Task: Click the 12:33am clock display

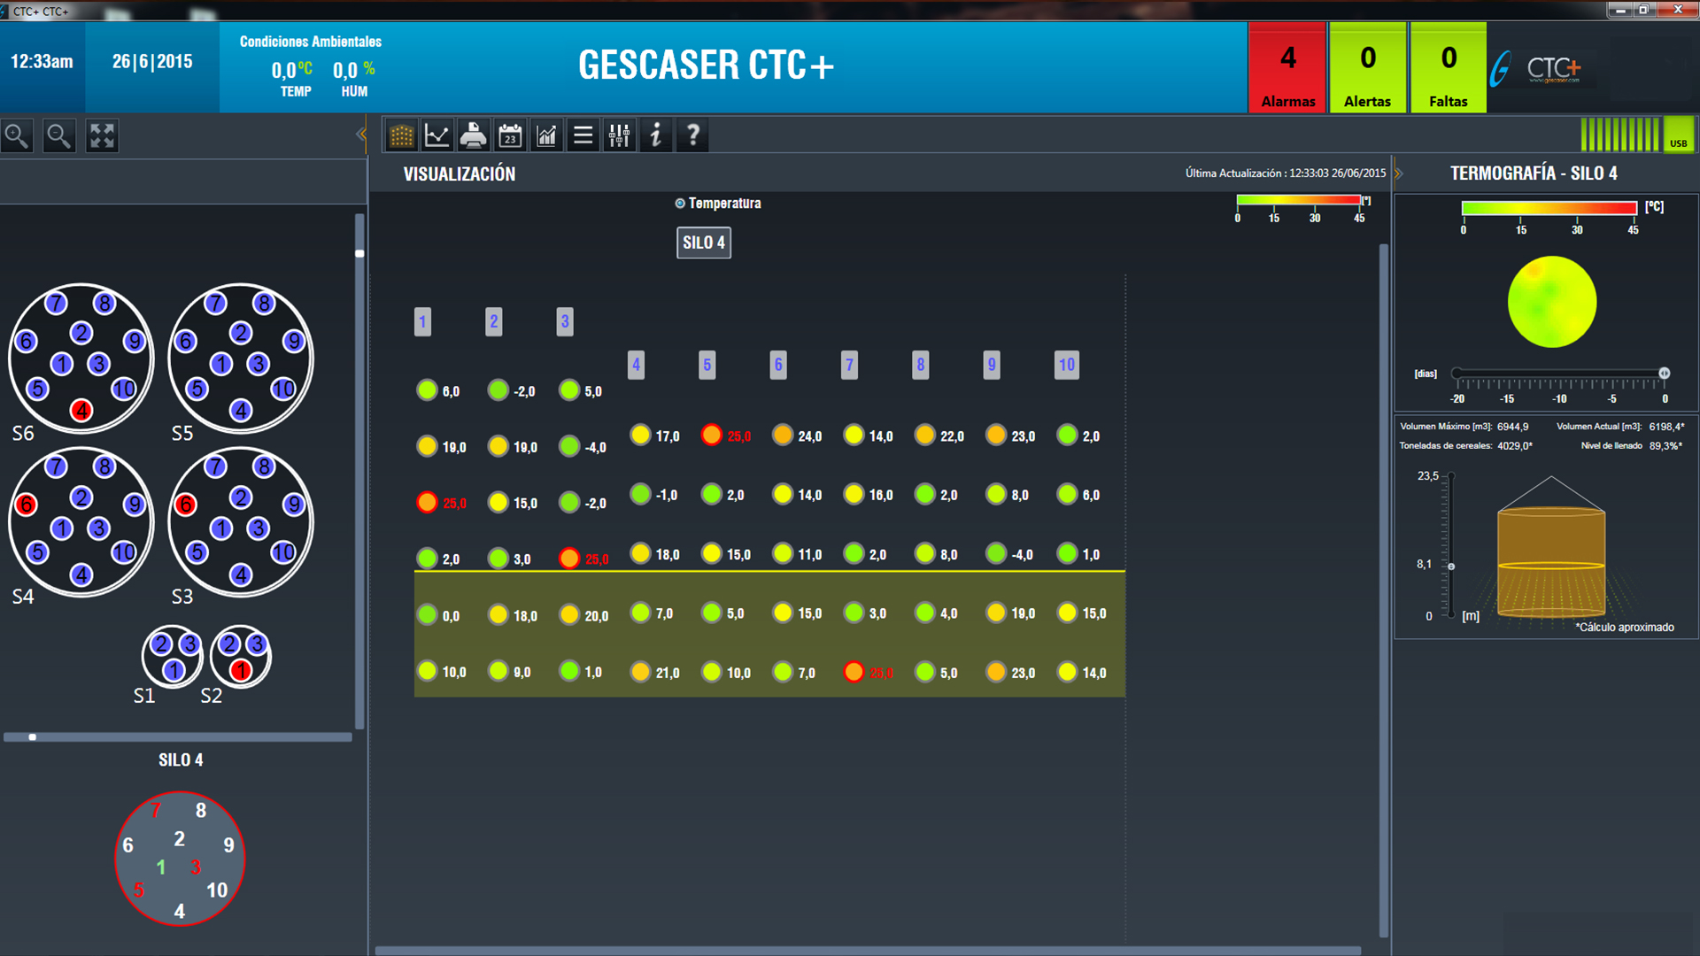Action: (42, 62)
